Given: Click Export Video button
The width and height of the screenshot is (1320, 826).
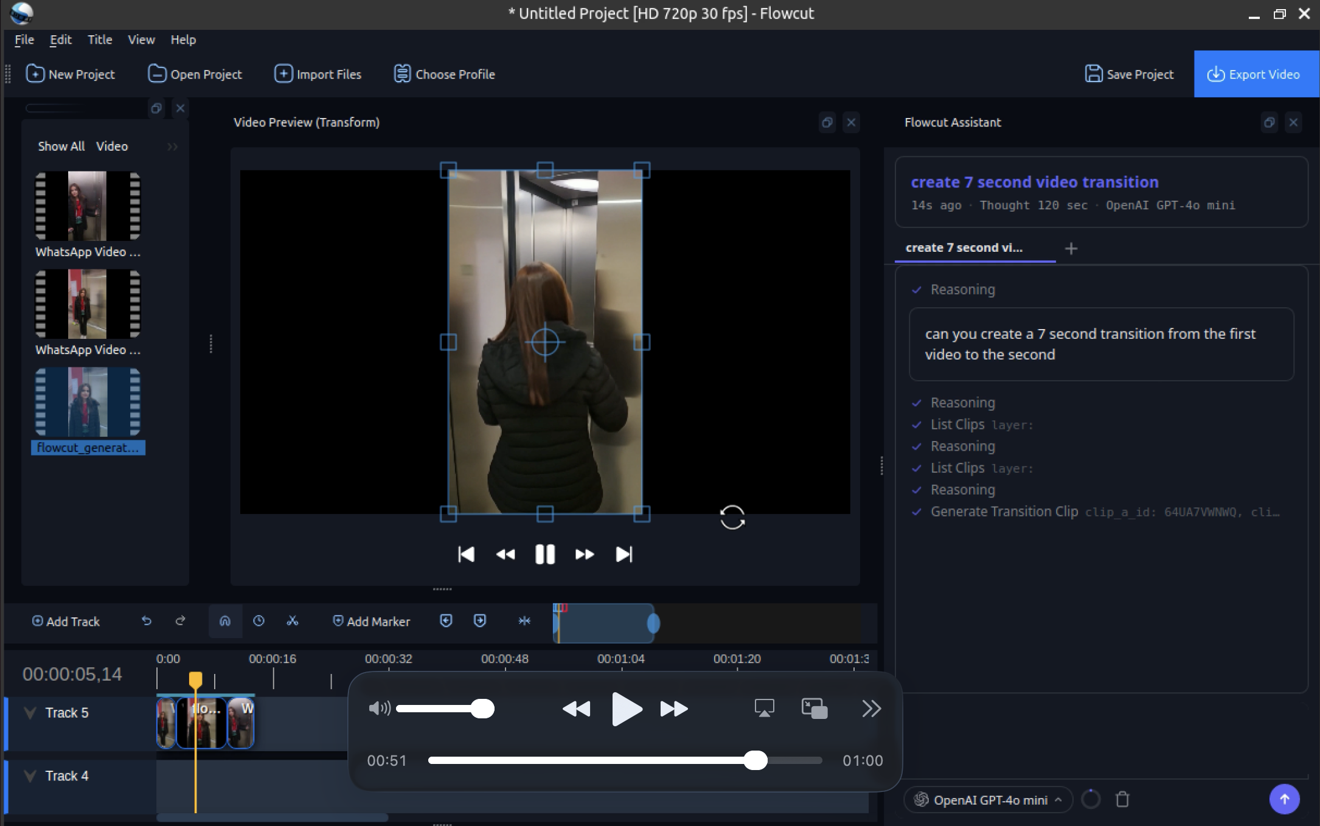Looking at the screenshot, I should click(x=1255, y=74).
